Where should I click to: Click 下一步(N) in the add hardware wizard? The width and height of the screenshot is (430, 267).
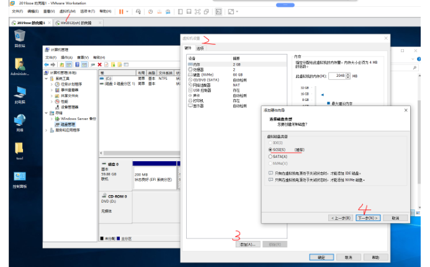click(x=368, y=218)
